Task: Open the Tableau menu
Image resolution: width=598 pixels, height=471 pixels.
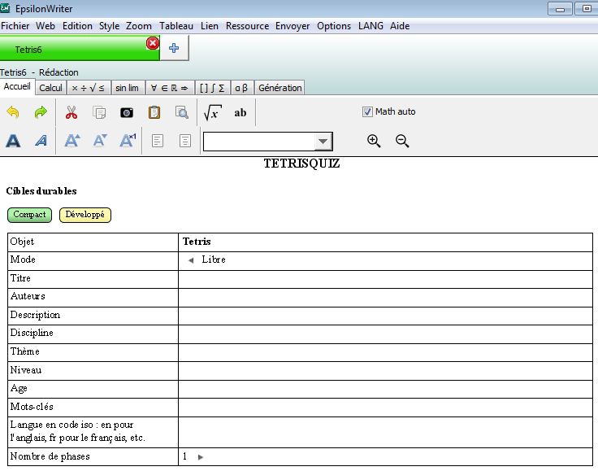Action: tap(176, 26)
